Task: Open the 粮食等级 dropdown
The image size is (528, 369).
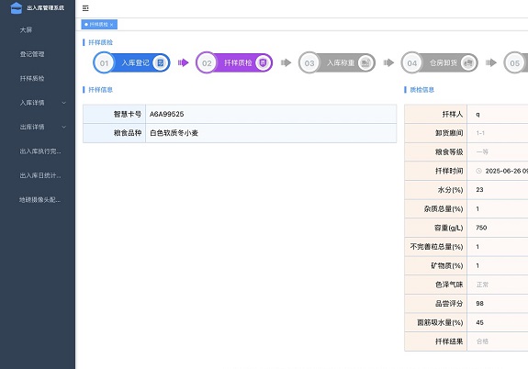Action: pos(498,151)
